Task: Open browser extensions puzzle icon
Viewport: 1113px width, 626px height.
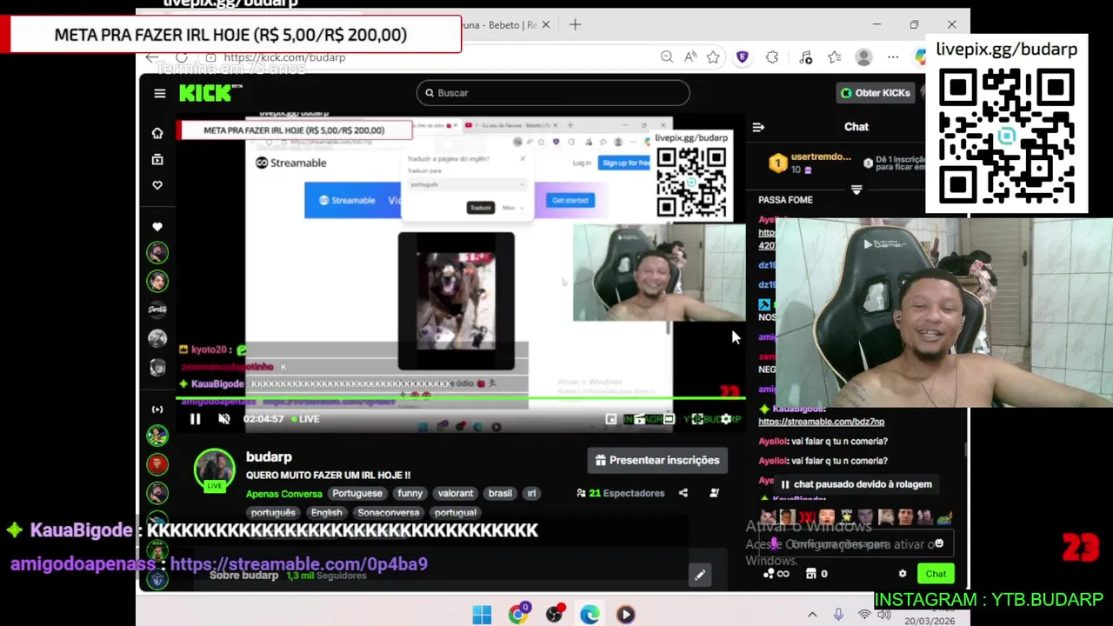Action: point(772,57)
